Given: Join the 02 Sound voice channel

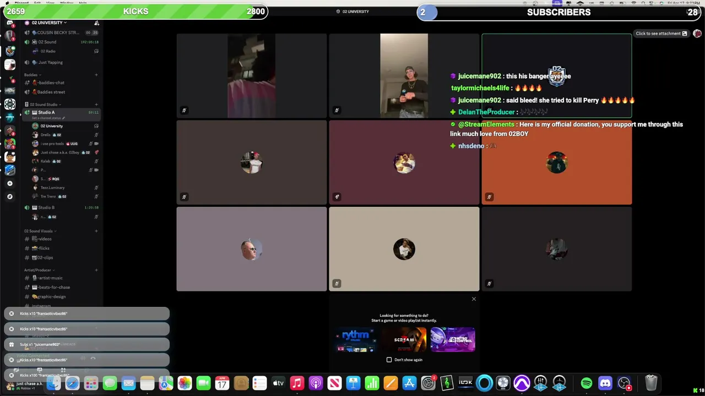Looking at the screenshot, I should coord(61,42).
